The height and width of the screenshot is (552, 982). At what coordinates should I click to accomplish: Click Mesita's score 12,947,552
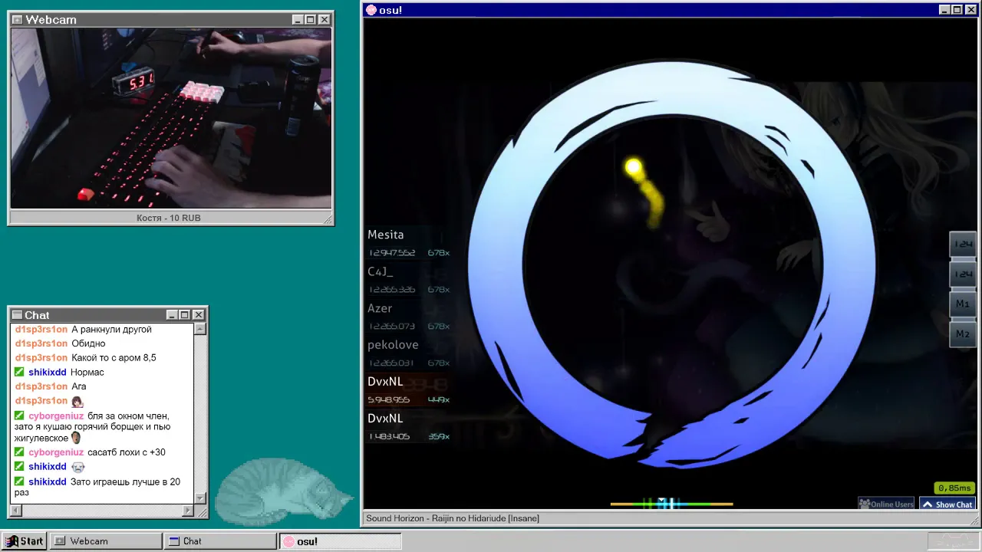click(392, 253)
